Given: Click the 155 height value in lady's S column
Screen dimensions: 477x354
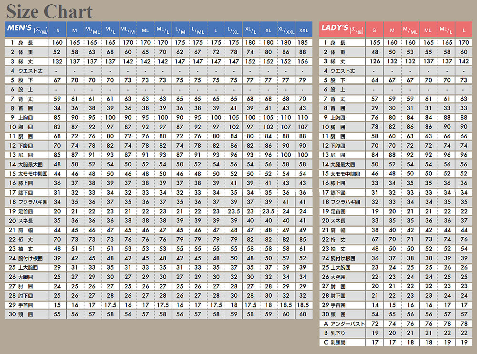Looking at the screenshot, I should pyautogui.click(x=375, y=43).
